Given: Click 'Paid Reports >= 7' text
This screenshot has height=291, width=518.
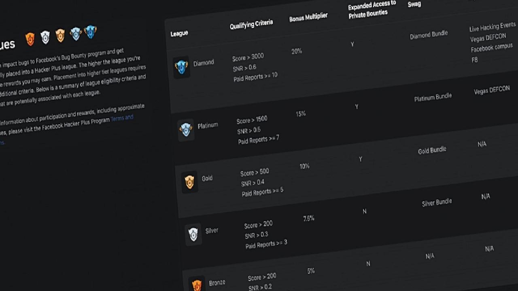Looking at the screenshot, I should coord(258,140).
